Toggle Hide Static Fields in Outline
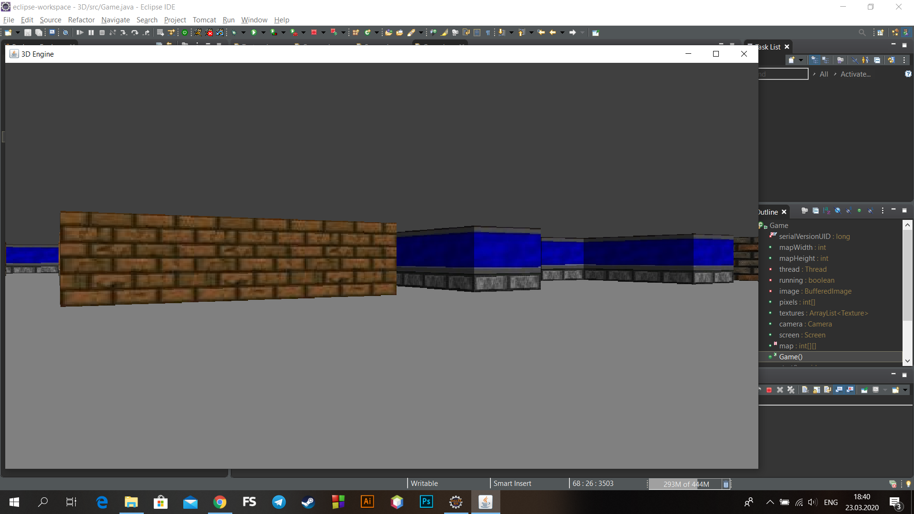The width and height of the screenshot is (914, 514). 848,211
